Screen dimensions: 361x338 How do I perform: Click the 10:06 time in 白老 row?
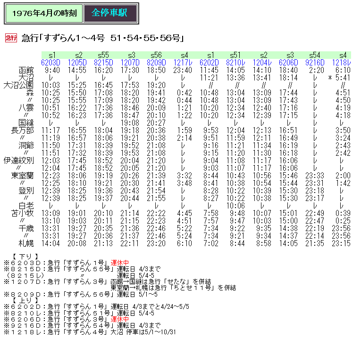point(235,206)
